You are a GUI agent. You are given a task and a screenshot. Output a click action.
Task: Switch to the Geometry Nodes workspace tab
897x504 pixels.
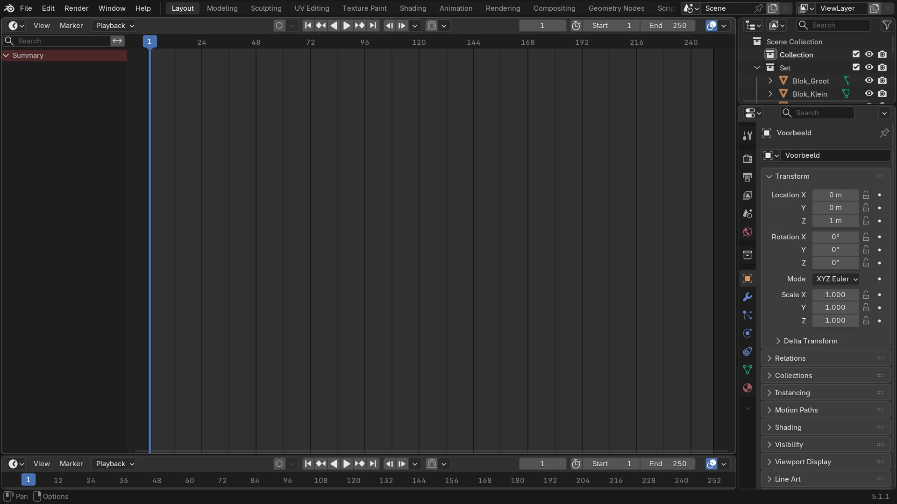tap(616, 8)
